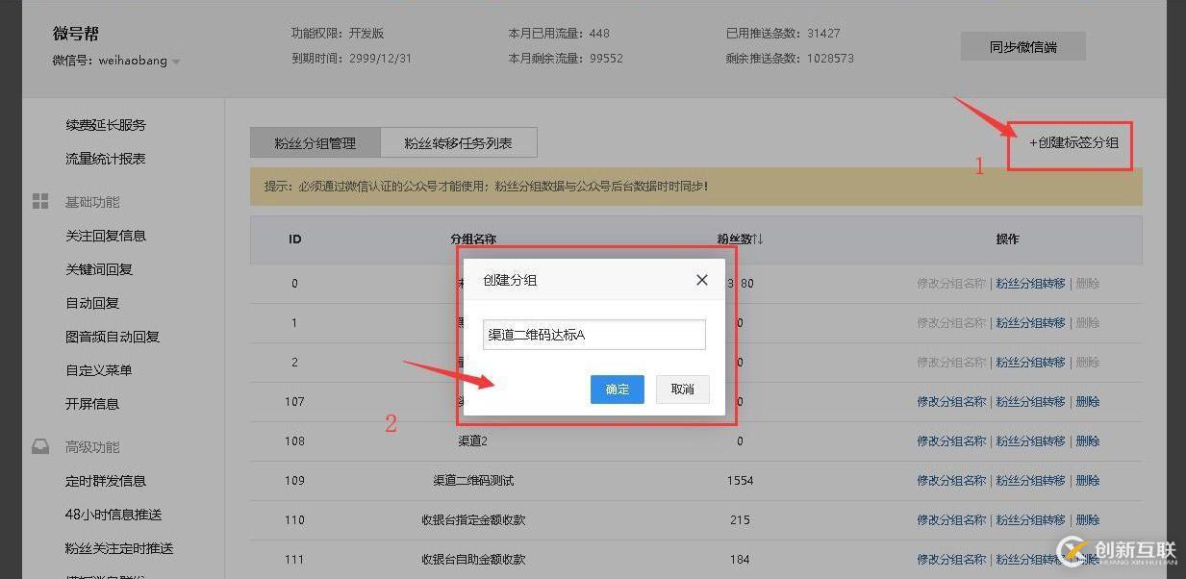Open 自动回复 in the sidebar

92,303
